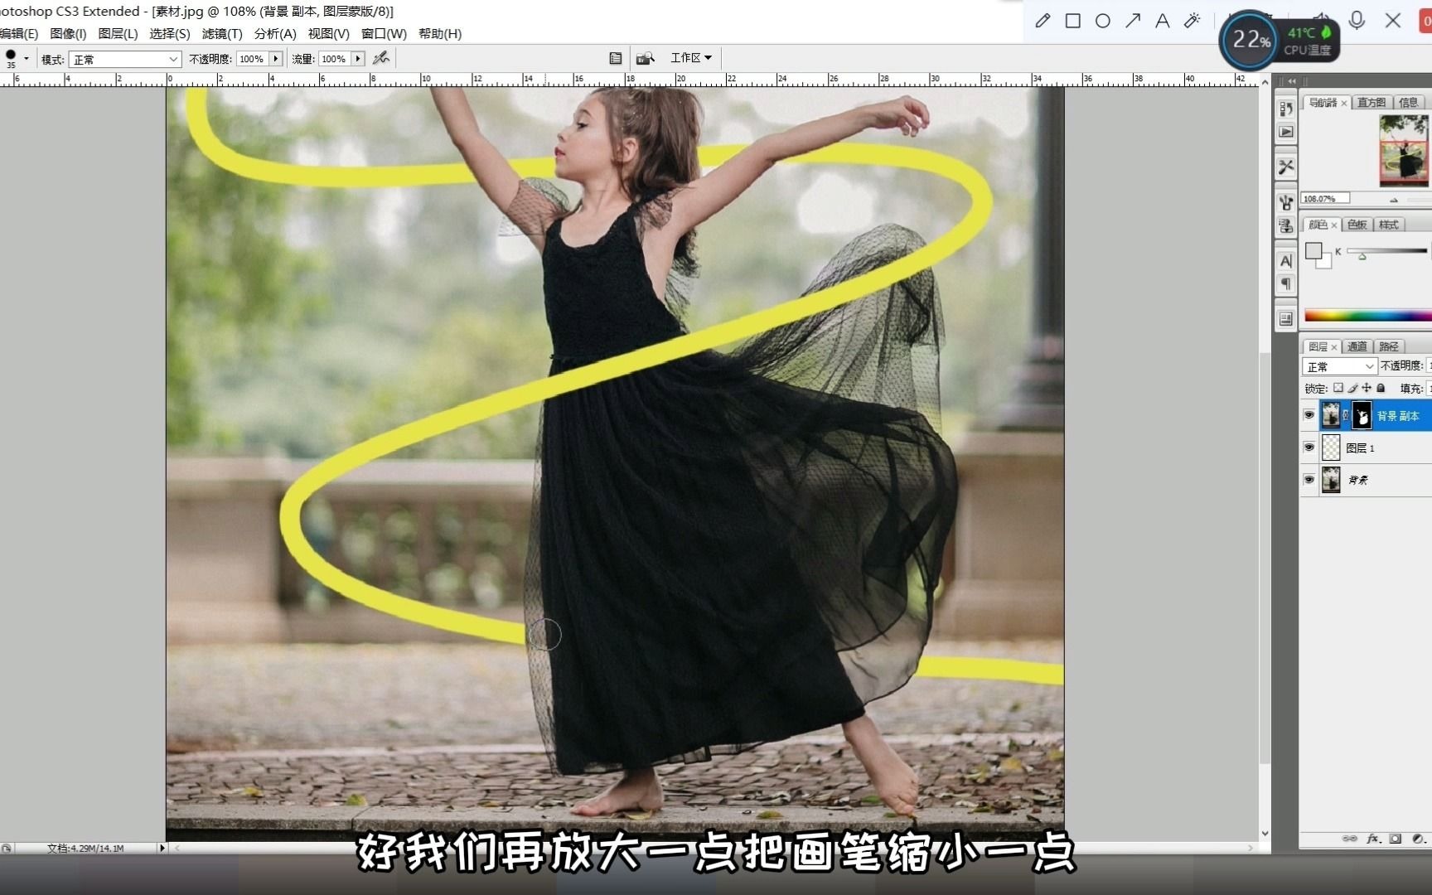Viewport: 1432px width, 895px height.
Task: Select the rectangle annotation tool
Action: (1072, 21)
